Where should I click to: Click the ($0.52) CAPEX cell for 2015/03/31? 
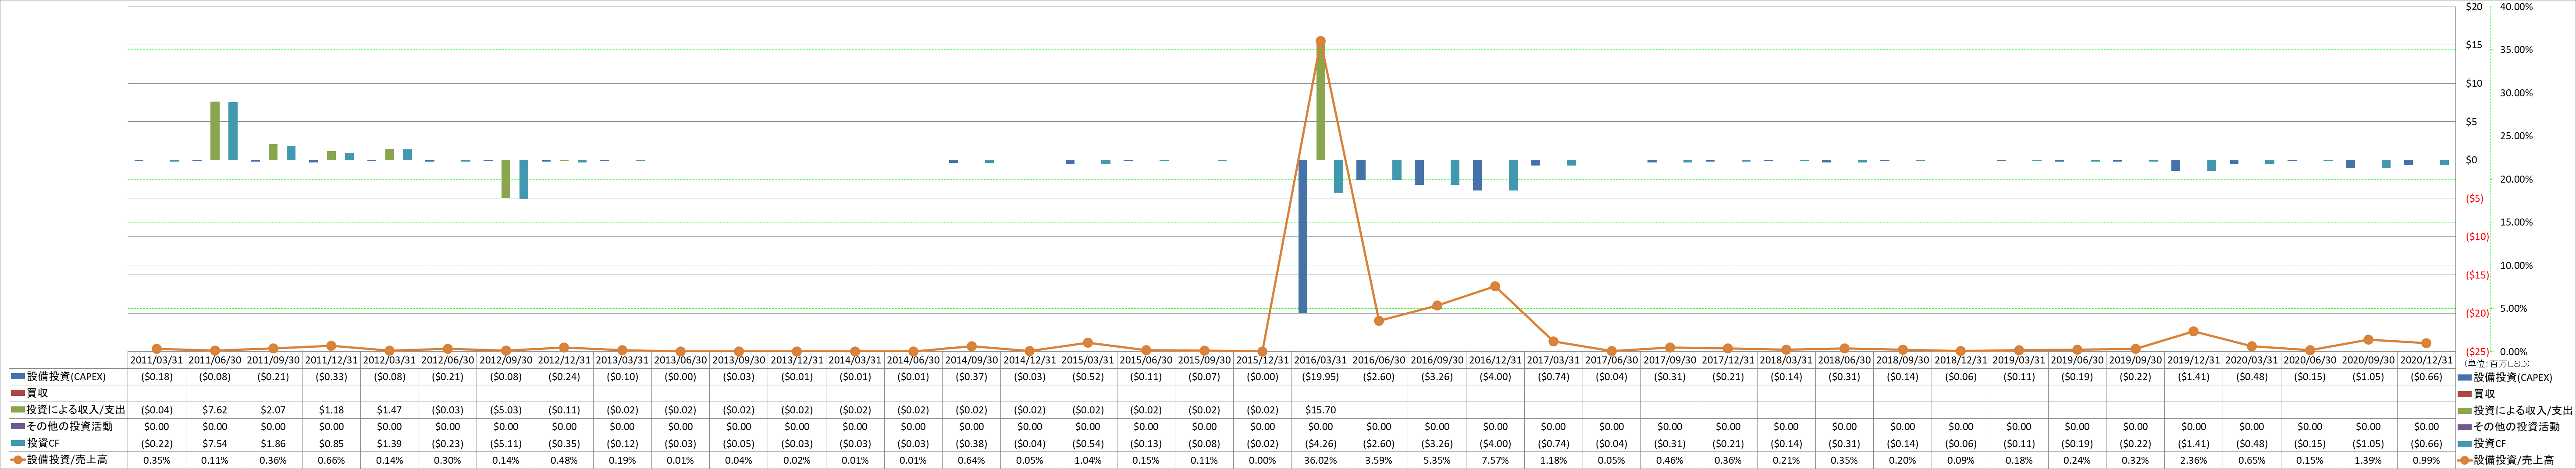tap(1087, 377)
